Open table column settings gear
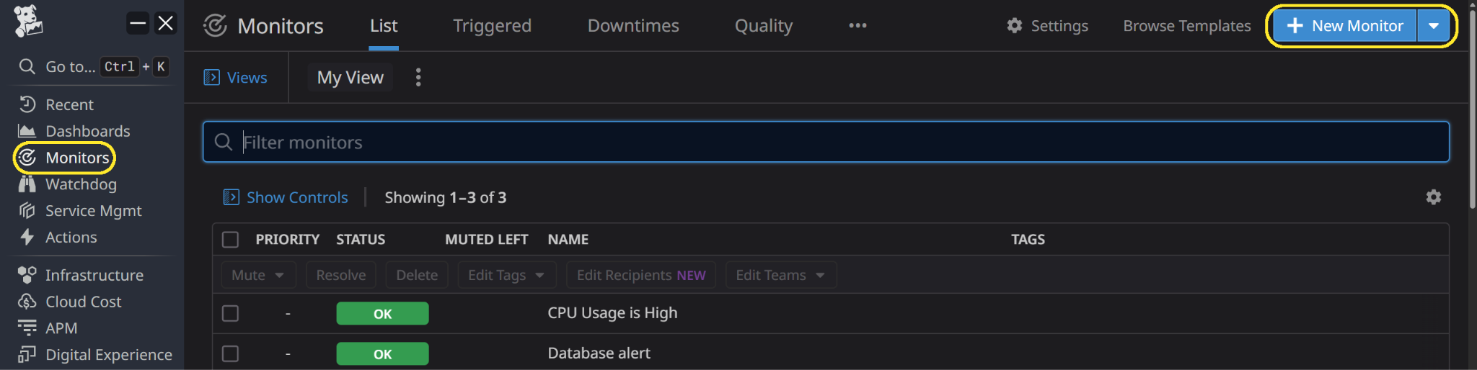1477x370 pixels. tap(1434, 197)
